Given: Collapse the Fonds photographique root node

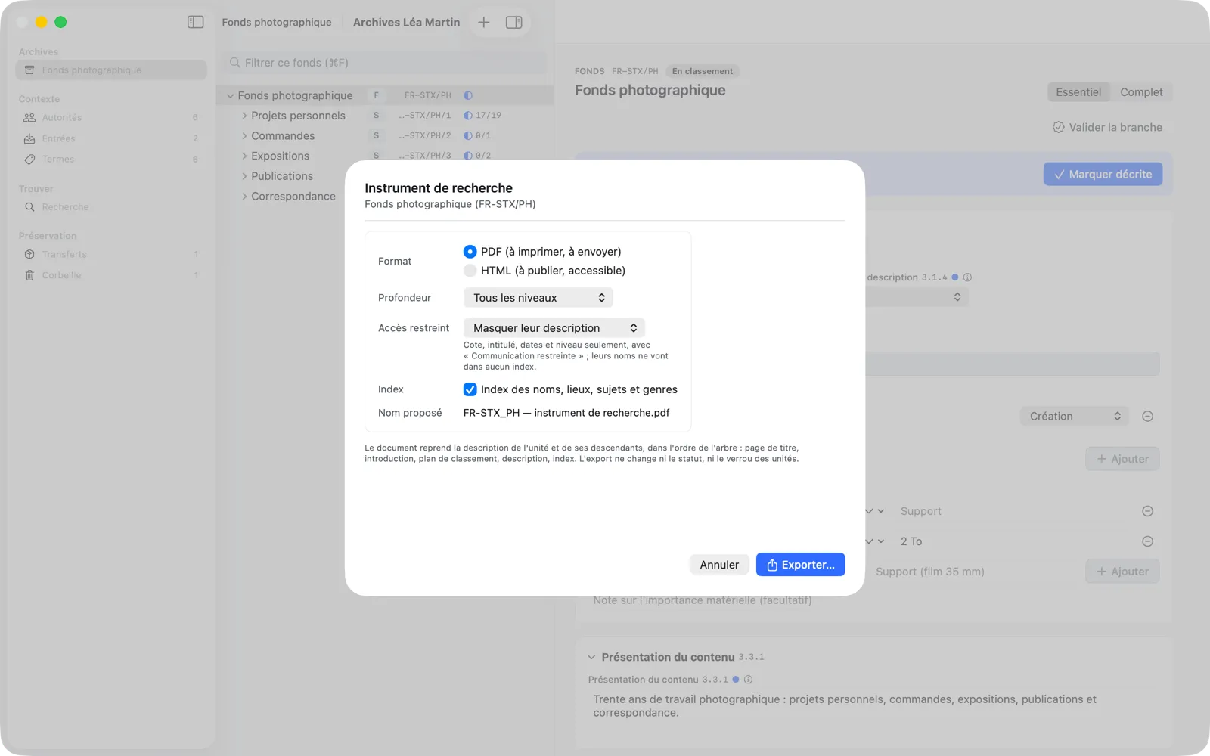Looking at the screenshot, I should tap(230, 96).
